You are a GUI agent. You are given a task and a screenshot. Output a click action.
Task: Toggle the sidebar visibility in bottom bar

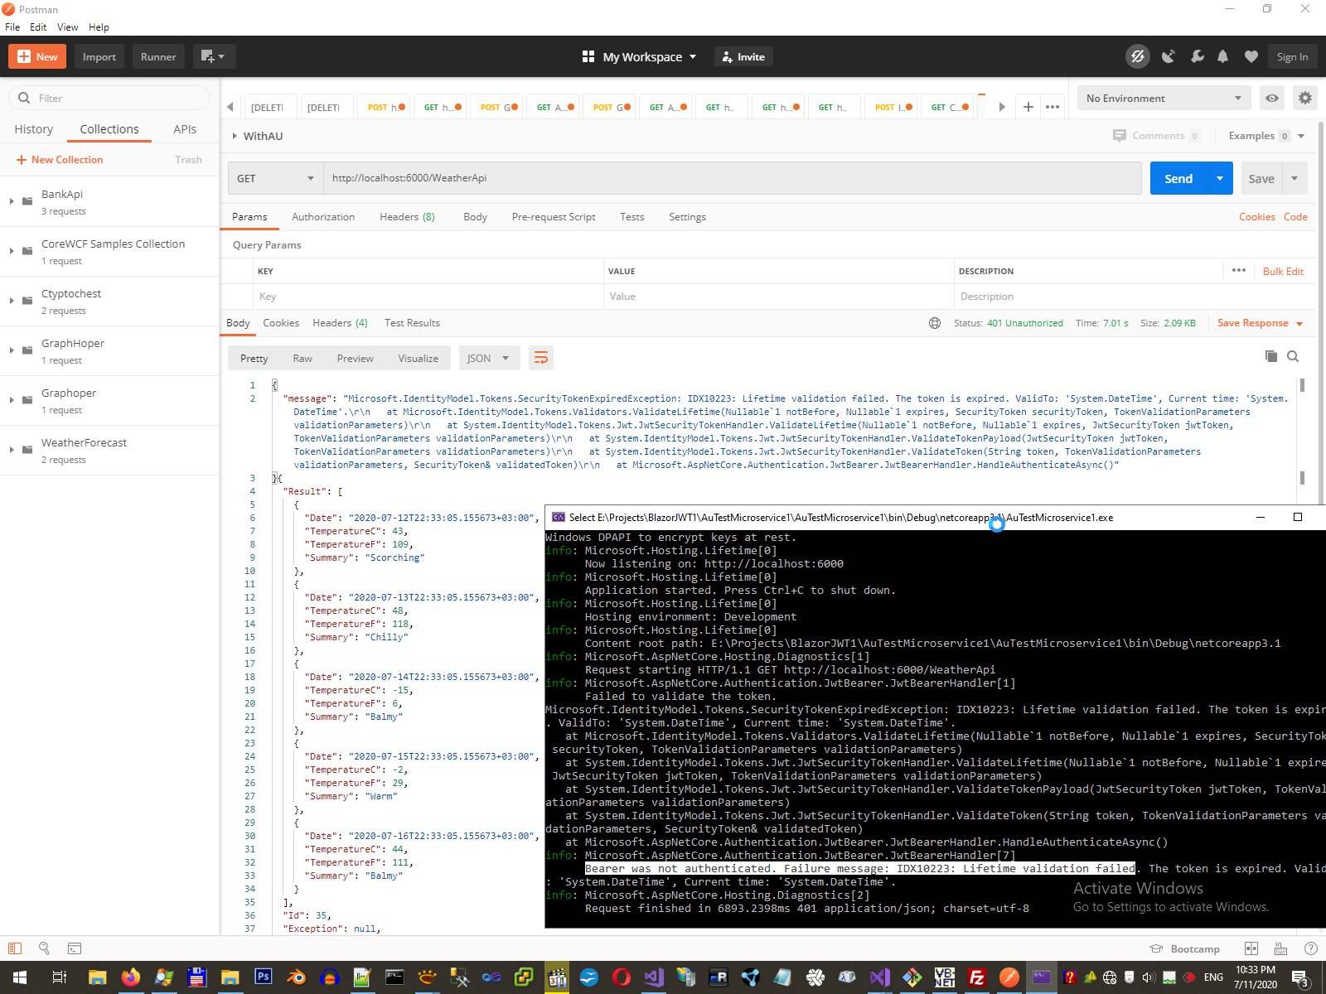click(x=14, y=948)
